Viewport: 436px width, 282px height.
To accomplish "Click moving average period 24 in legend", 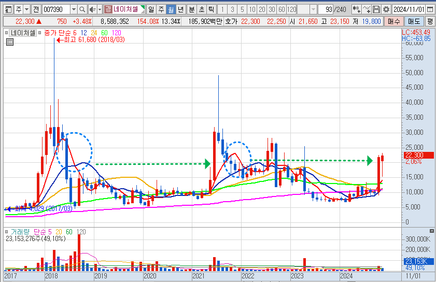I will (x=94, y=33).
